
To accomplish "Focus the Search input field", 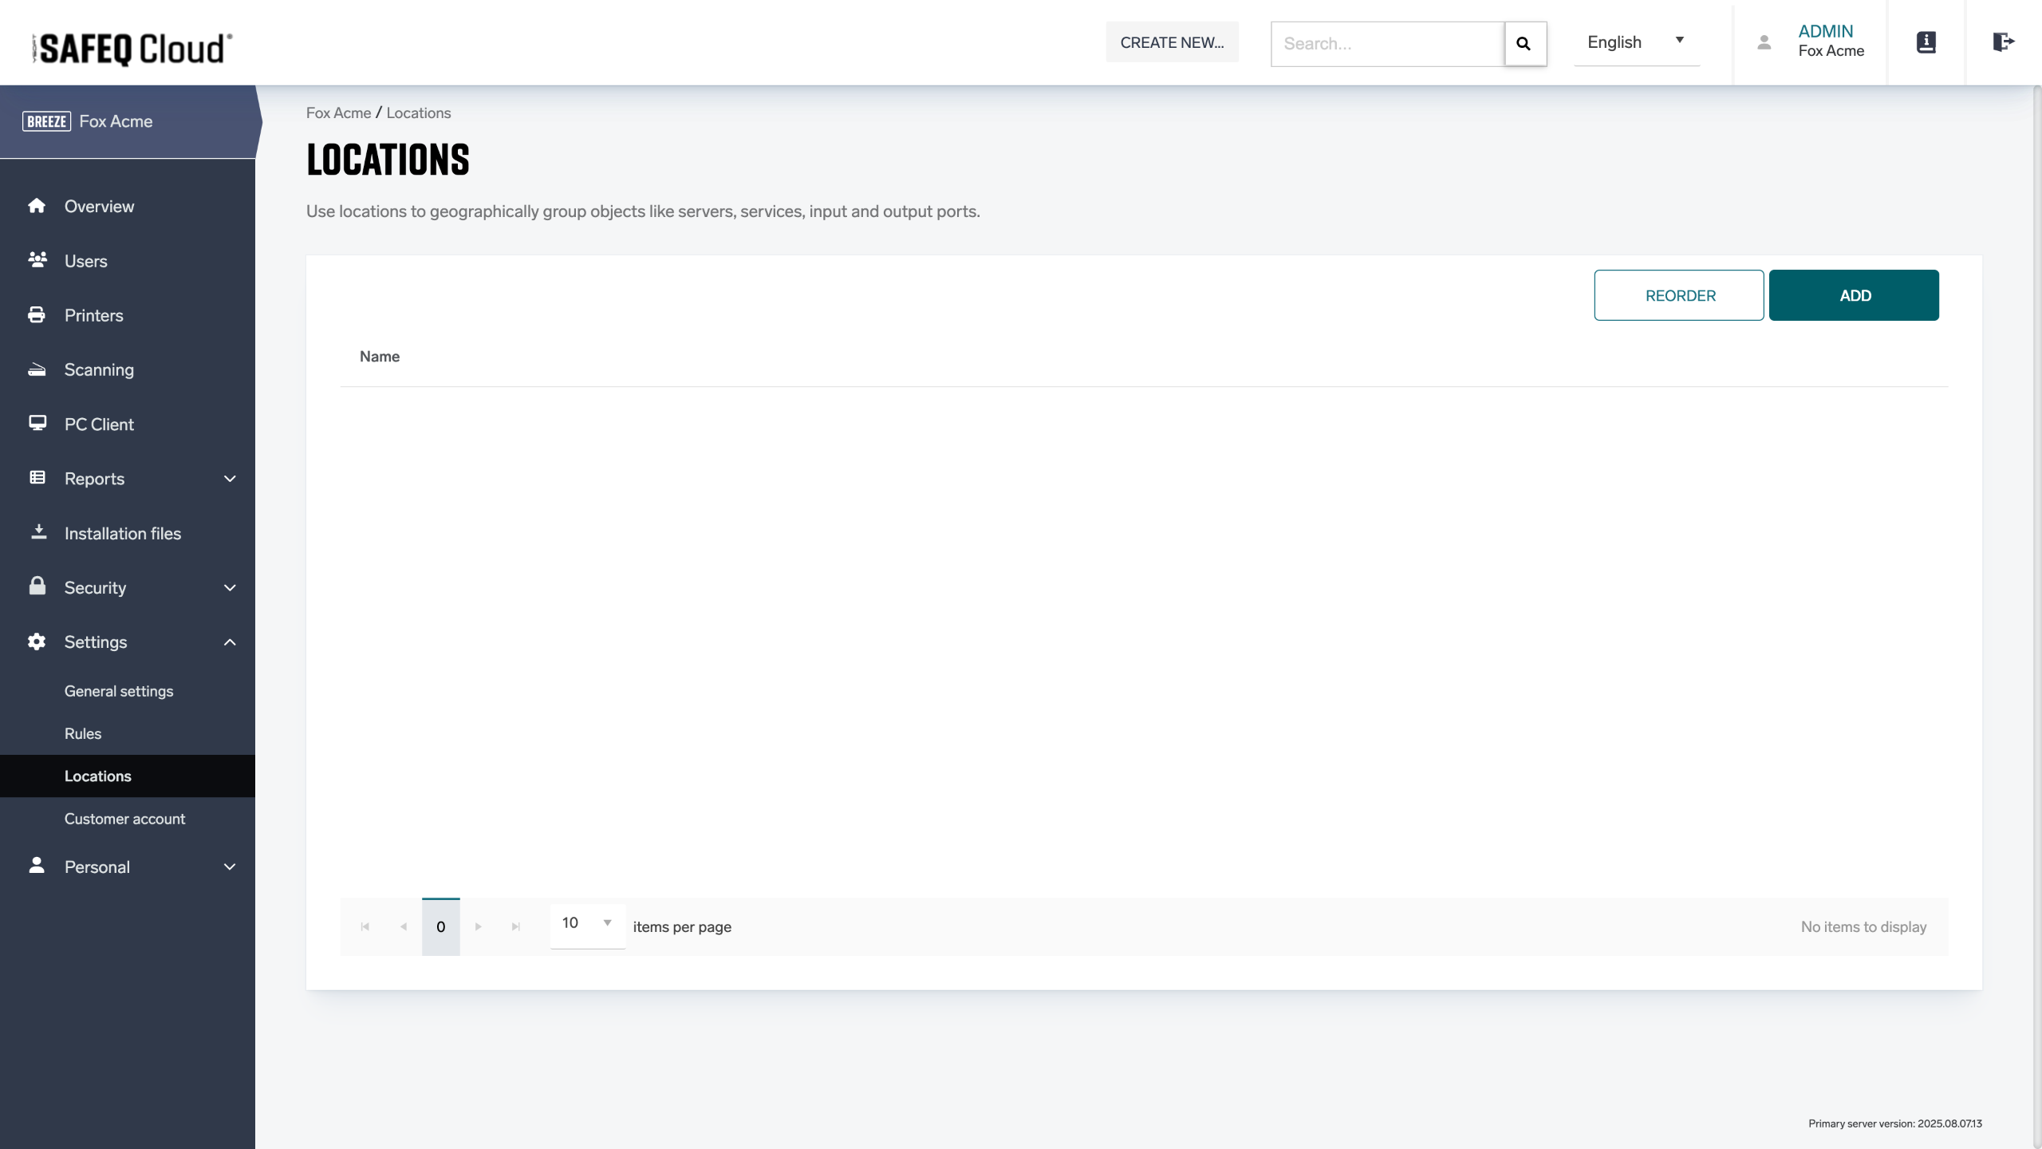I will [x=1388, y=44].
